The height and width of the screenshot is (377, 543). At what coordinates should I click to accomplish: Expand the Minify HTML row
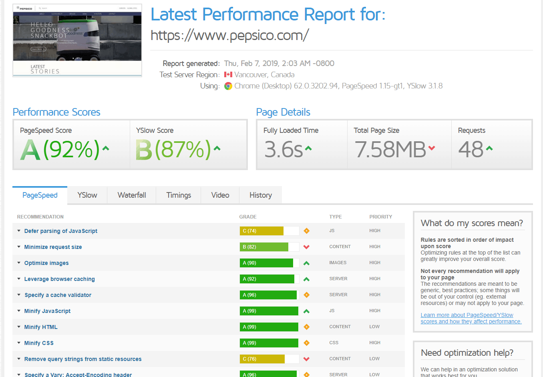point(19,327)
